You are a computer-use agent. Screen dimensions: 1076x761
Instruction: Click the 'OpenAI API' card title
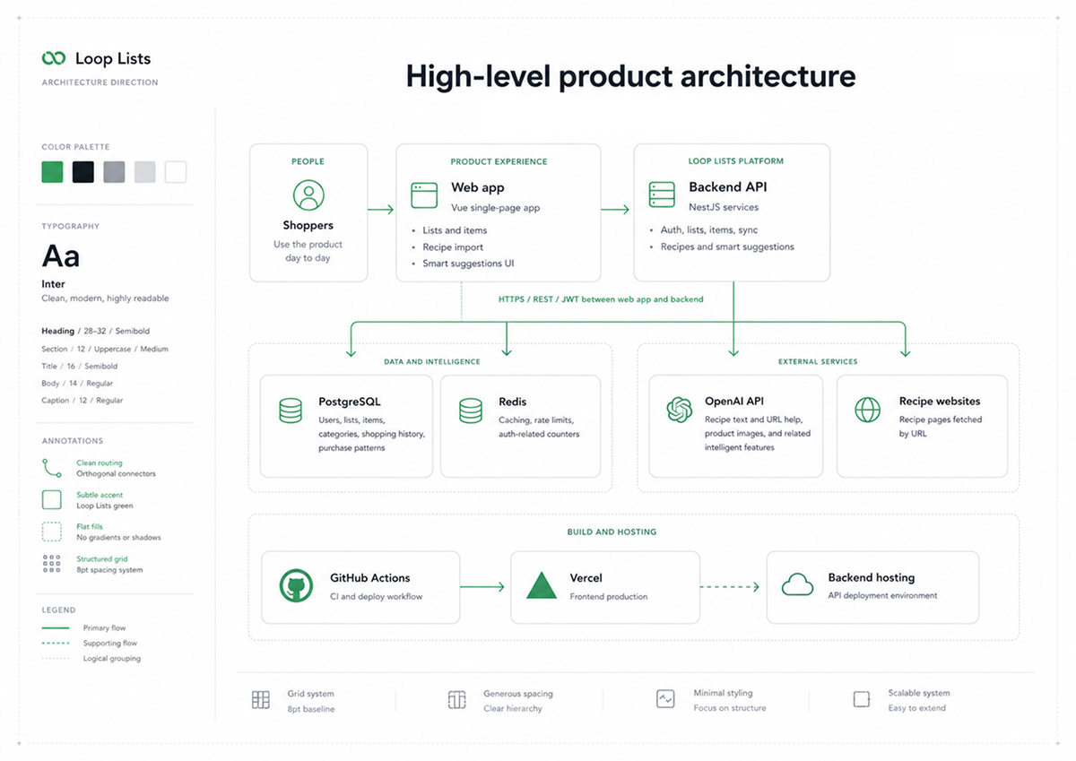coord(734,402)
